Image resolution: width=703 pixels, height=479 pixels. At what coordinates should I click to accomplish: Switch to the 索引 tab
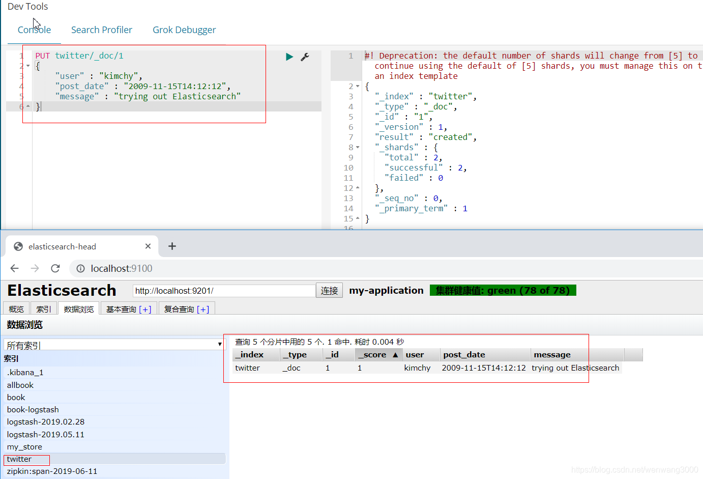[x=44, y=309]
